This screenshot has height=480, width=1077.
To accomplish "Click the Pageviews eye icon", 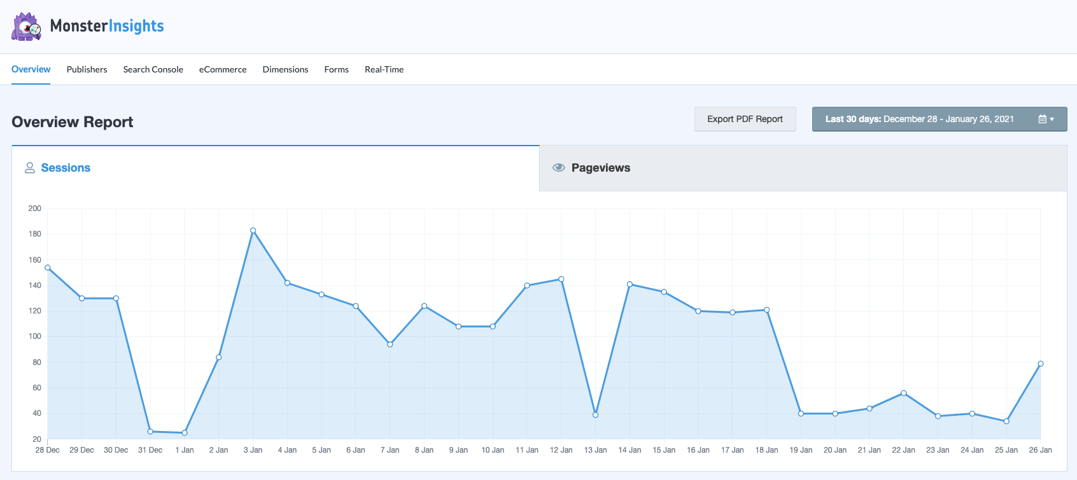I will coord(559,168).
